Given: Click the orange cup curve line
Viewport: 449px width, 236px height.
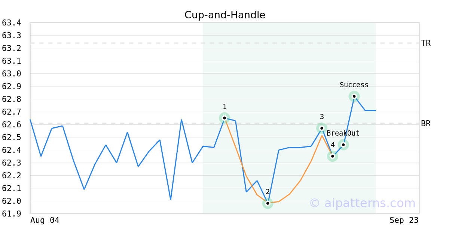Looking at the screenshot, I should coord(300,181).
